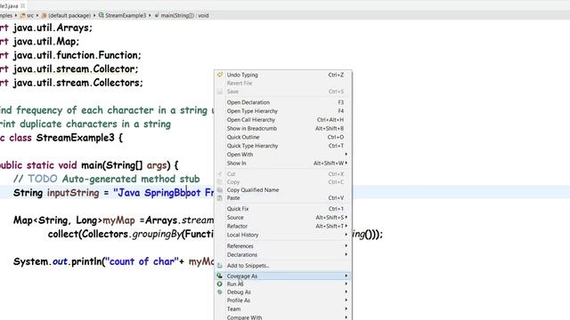Expand the Local History submenu
This screenshot has height=320, width=570.
tap(283, 235)
